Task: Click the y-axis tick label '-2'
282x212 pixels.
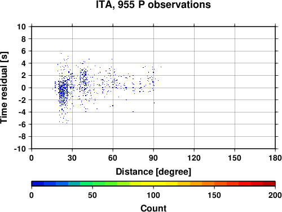Action: point(22,100)
